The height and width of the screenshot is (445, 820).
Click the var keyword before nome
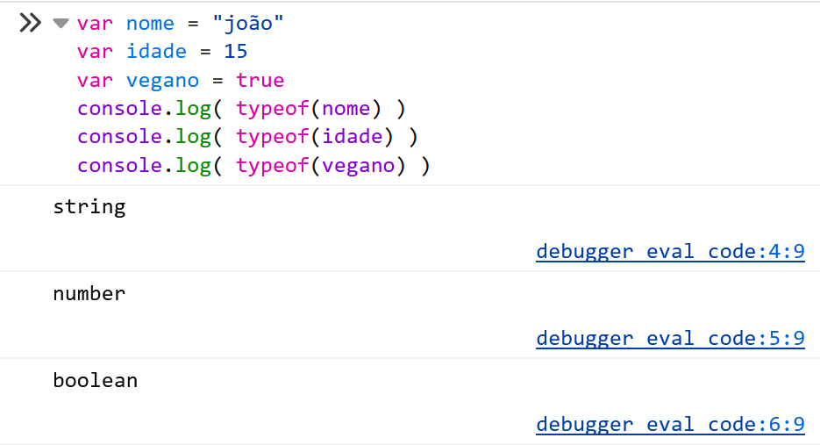click(95, 24)
